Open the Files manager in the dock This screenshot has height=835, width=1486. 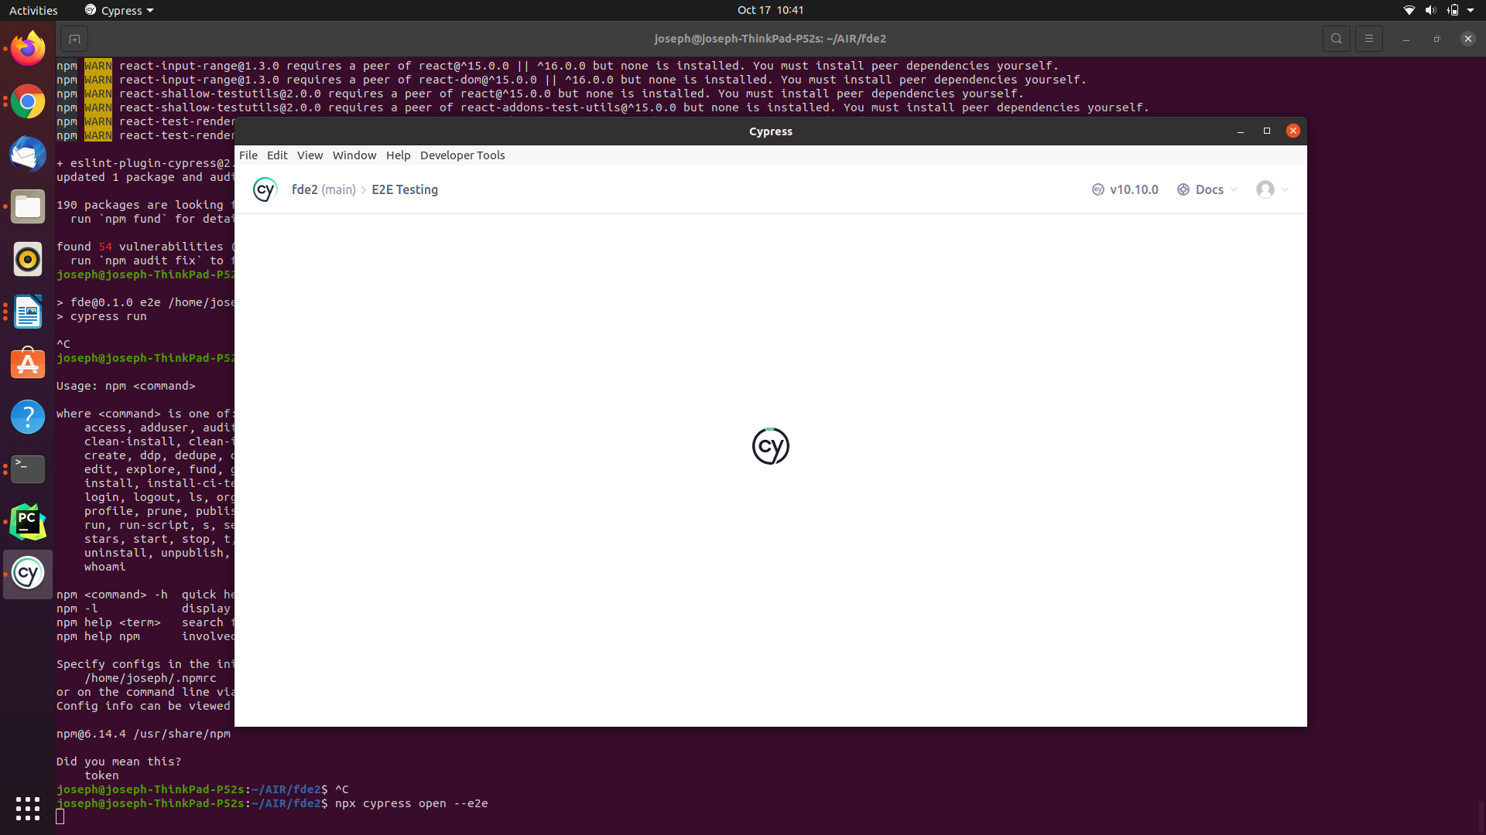28,206
